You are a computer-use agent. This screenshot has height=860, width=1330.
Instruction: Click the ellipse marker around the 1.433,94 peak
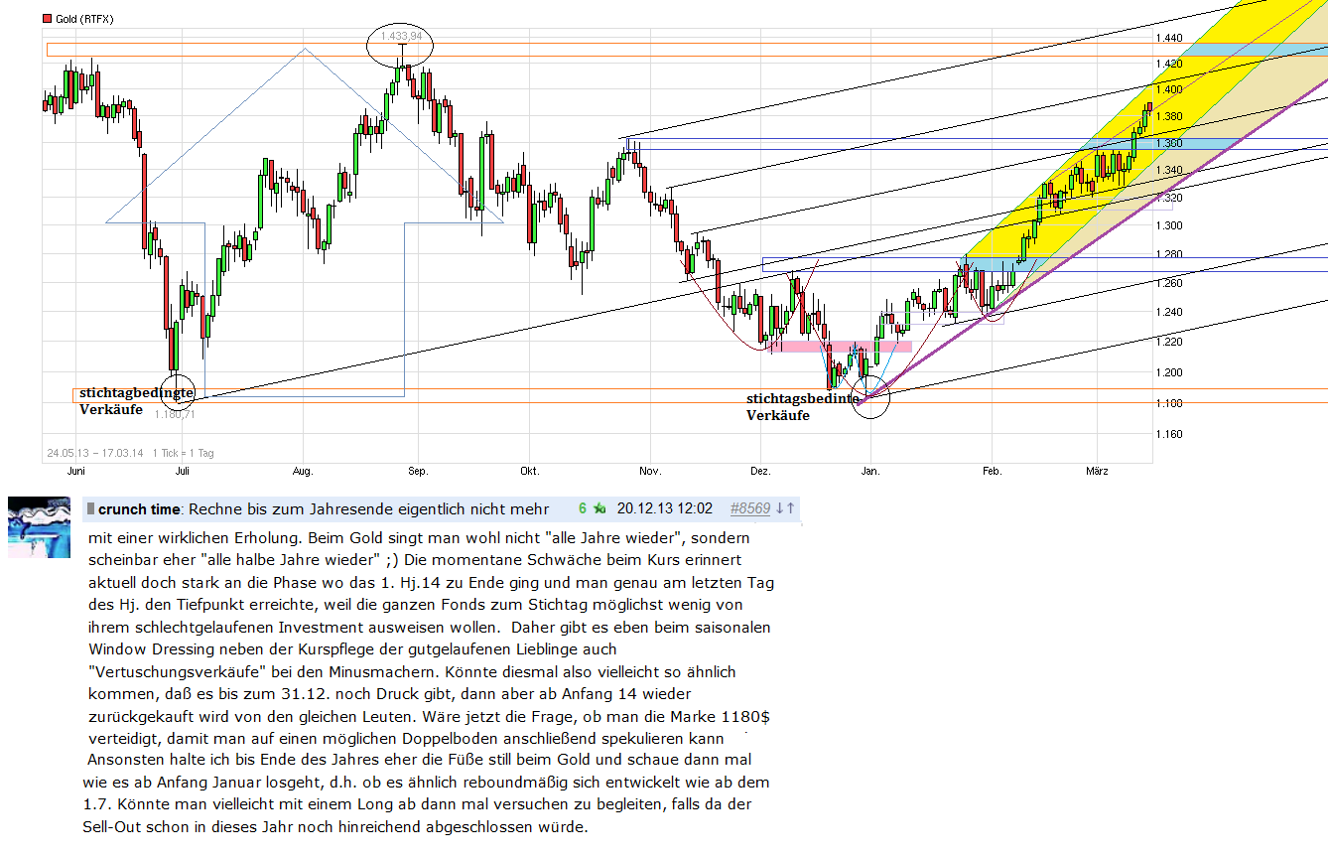coord(401,44)
